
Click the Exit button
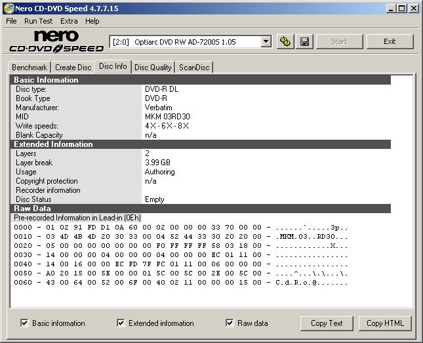[x=390, y=41]
